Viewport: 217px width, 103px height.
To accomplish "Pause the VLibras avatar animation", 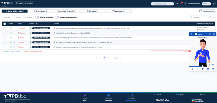I will 192,69.
